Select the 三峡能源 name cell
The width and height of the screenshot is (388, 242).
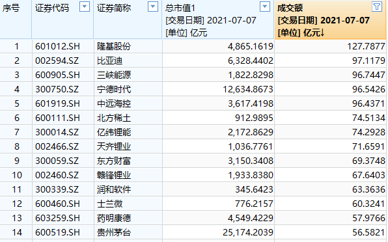128,75
